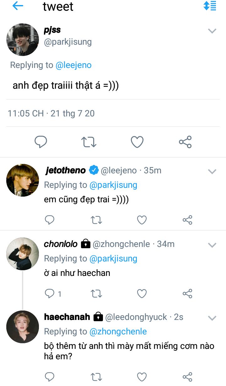Open the thread sort icon top-right

210,6
